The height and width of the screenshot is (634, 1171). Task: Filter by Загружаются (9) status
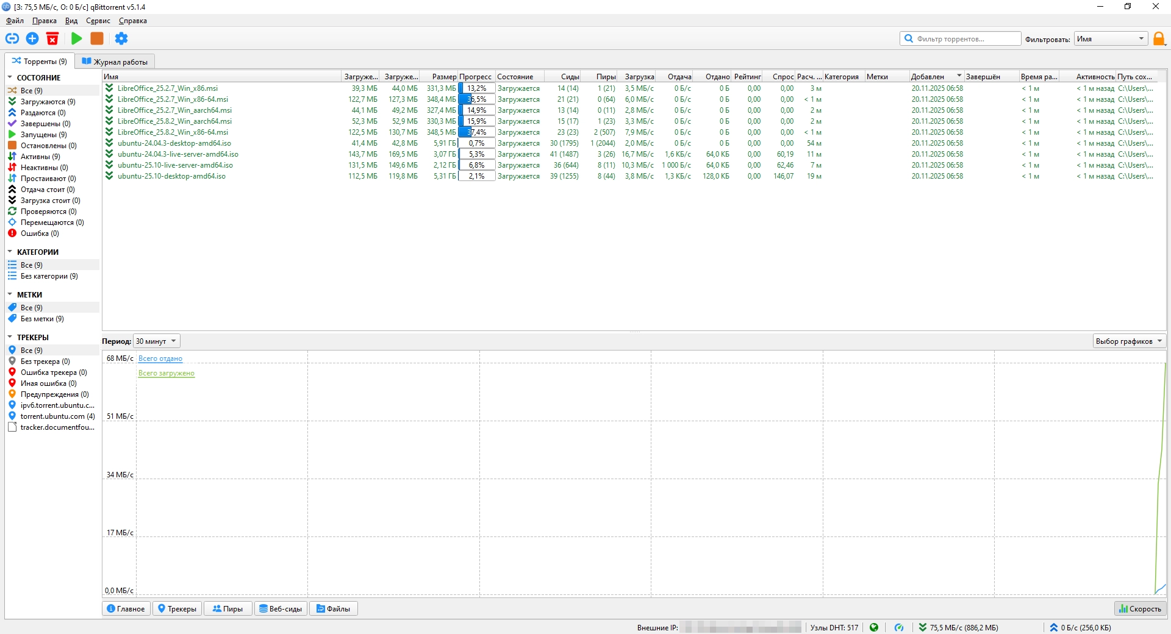(x=48, y=102)
